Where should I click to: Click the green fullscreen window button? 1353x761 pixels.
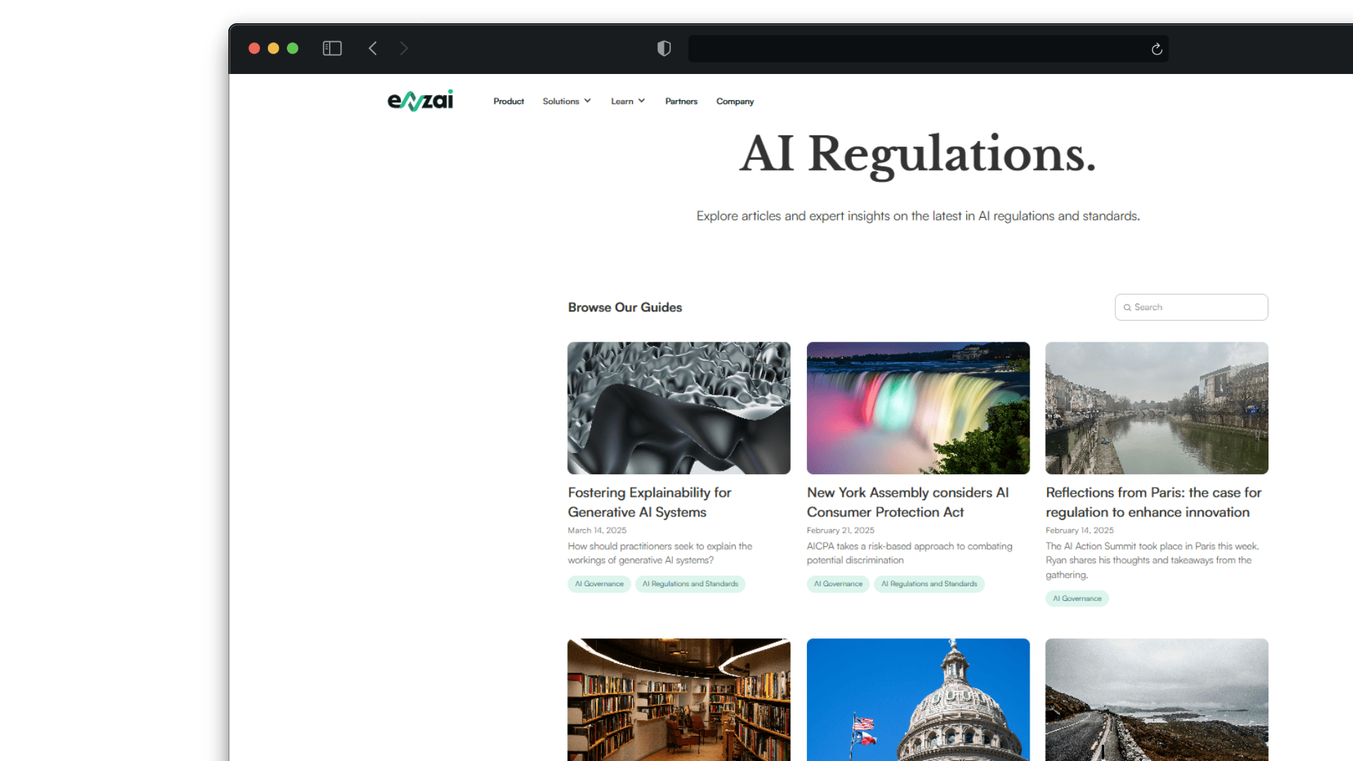point(292,49)
